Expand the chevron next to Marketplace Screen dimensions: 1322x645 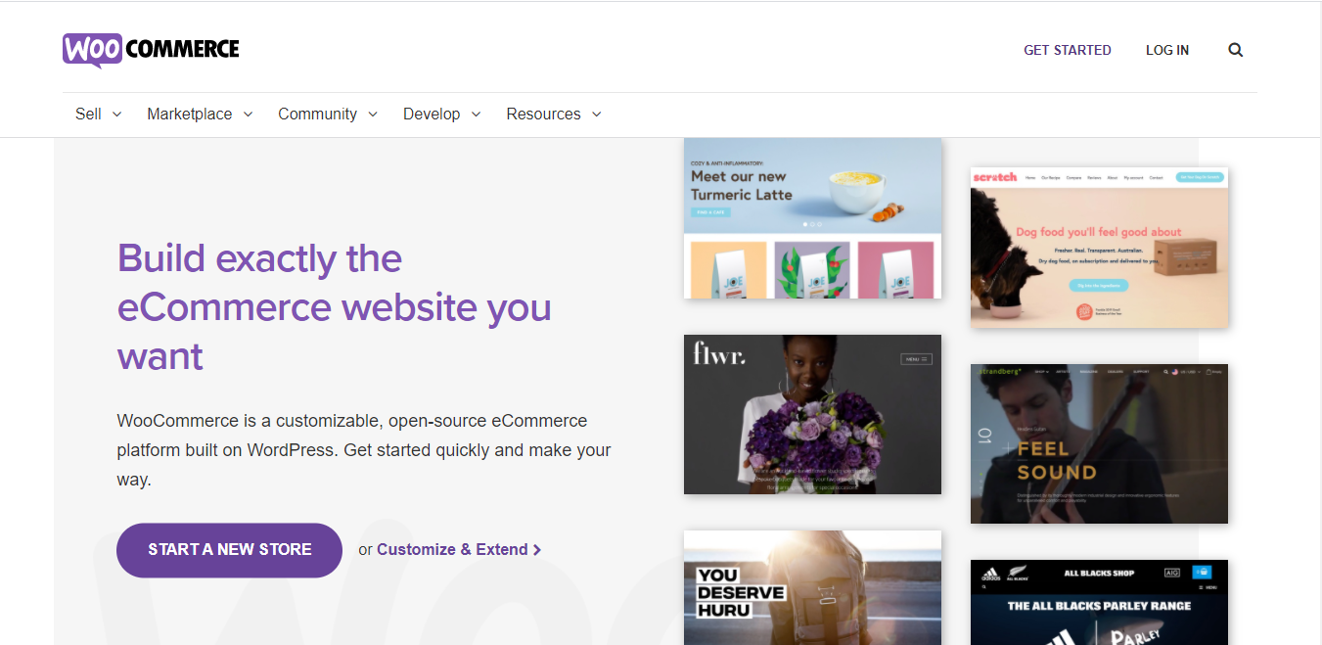249,115
